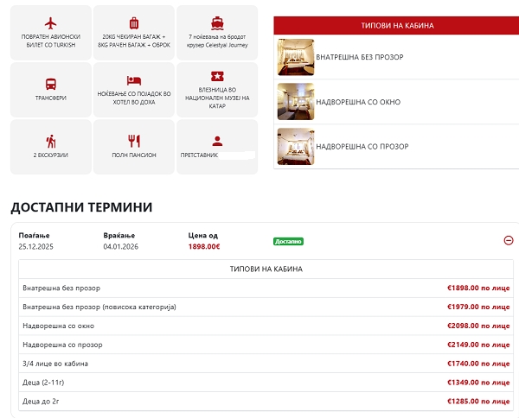The width and height of the screenshot is (519, 418).
Task: Click the airplane icon for return flight ticket
Action: [x=50, y=22]
